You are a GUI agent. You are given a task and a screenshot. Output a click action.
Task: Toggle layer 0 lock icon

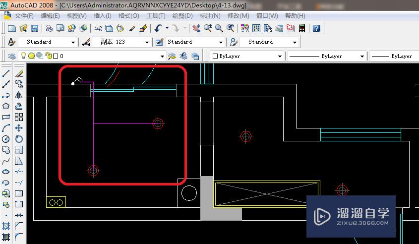48,56
